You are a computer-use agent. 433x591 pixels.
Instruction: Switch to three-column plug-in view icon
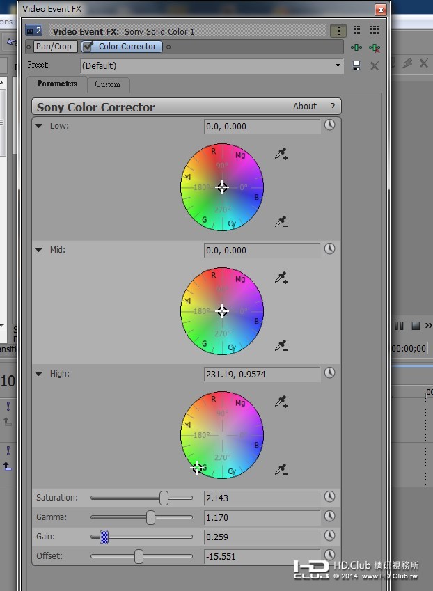point(375,30)
